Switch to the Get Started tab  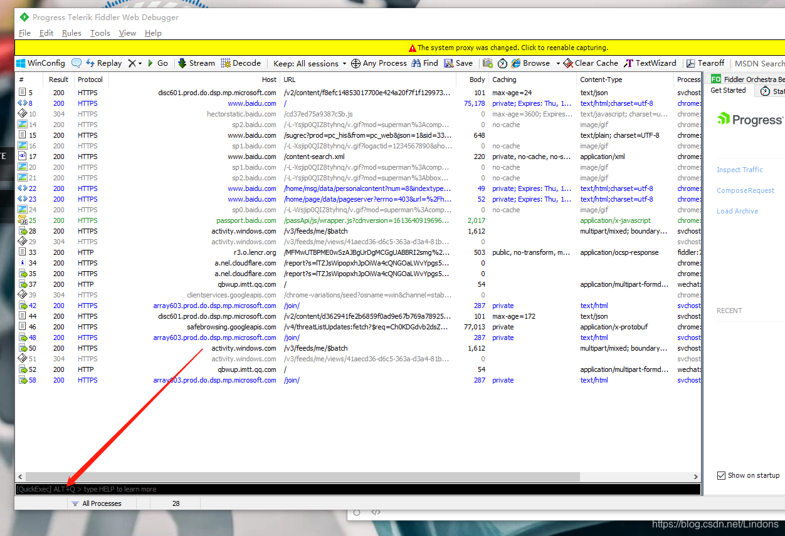728,91
